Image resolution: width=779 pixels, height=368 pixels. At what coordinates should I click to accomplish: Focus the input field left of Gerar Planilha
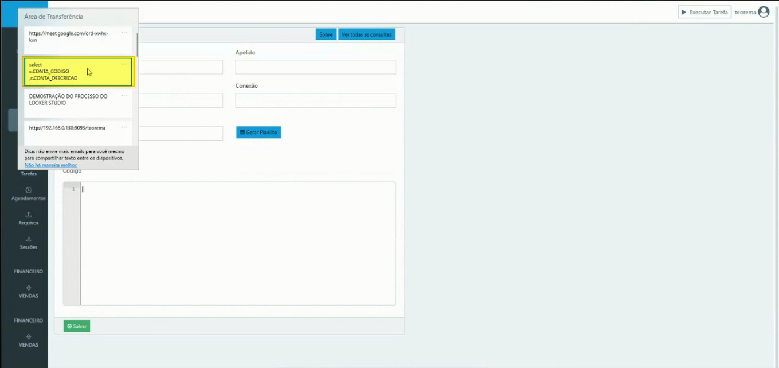181,134
